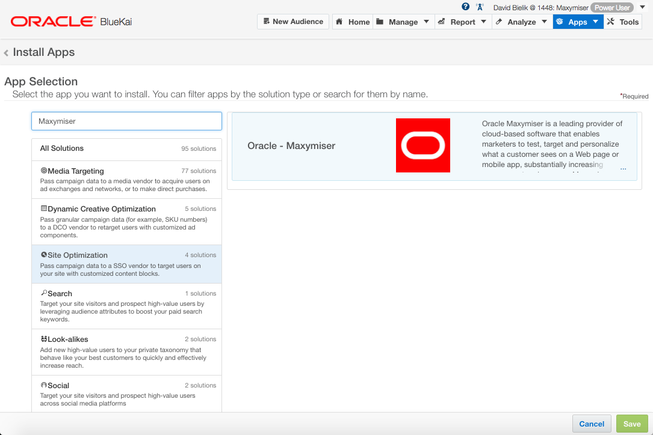653x435 pixels.
Task: Click the Report chart icon
Action: [x=441, y=22]
